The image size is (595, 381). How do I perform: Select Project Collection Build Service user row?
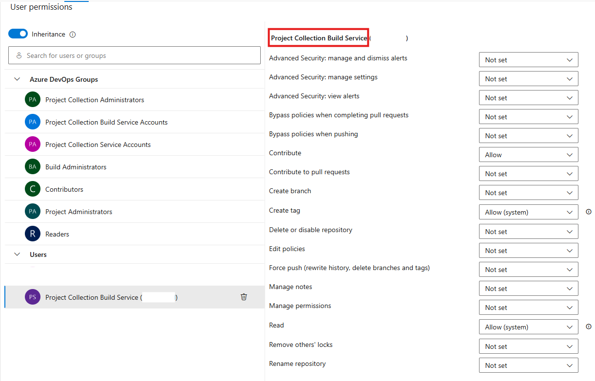(x=134, y=297)
